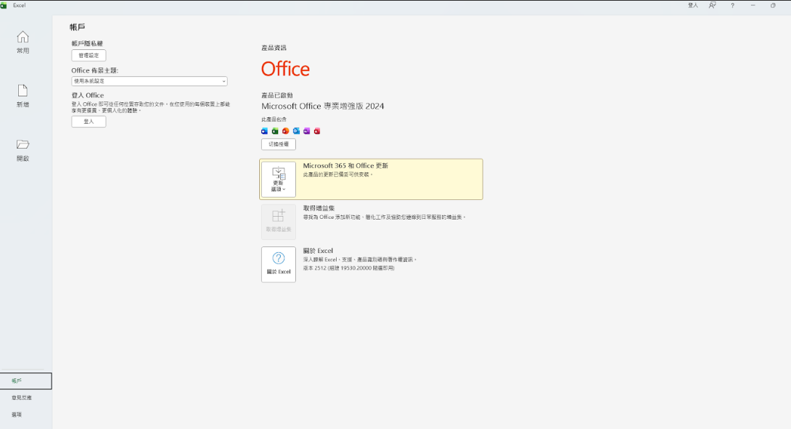Click the feedback person icon in title bar
This screenshot has height=429, width=791.
[x=712, y=5]
